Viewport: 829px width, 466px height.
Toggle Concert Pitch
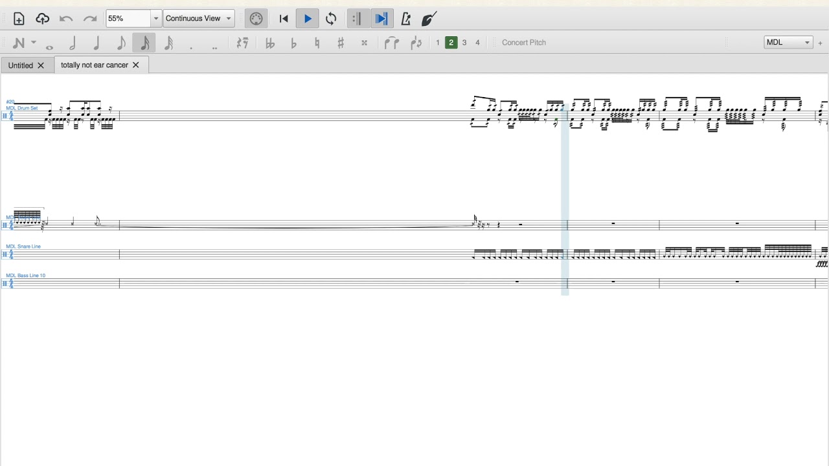tap(524, 43)
